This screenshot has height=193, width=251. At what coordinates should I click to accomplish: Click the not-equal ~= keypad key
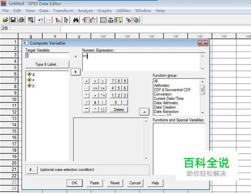point(102,95)
